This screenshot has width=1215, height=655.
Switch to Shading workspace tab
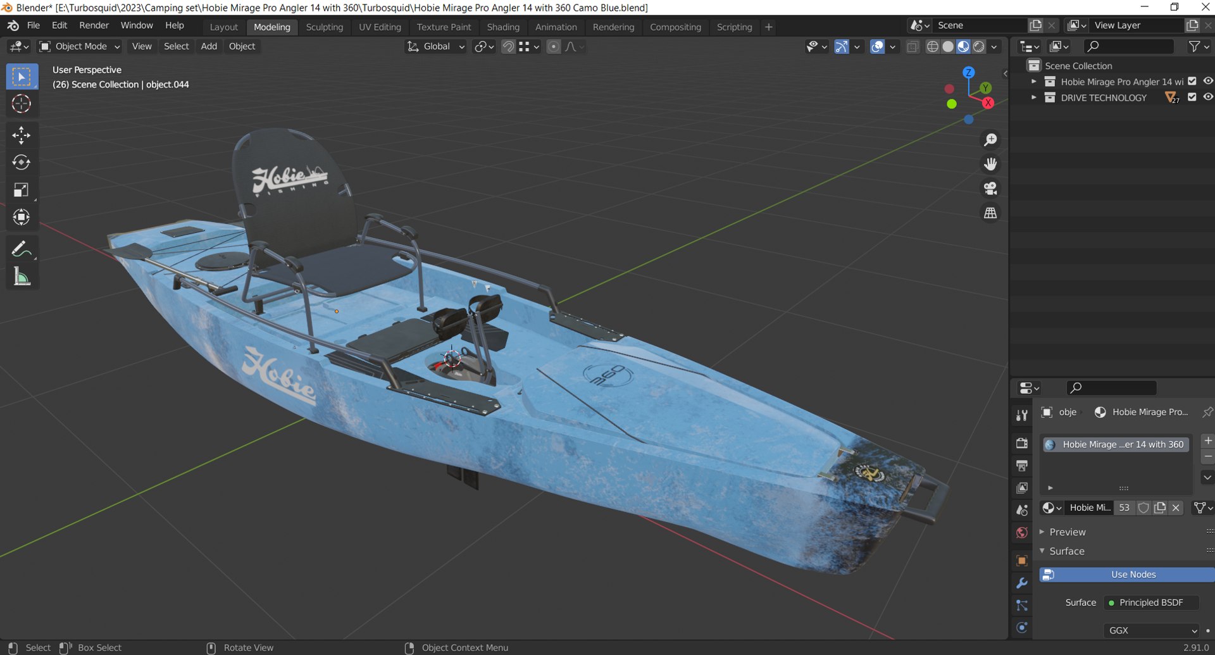(x=503, y=27)
